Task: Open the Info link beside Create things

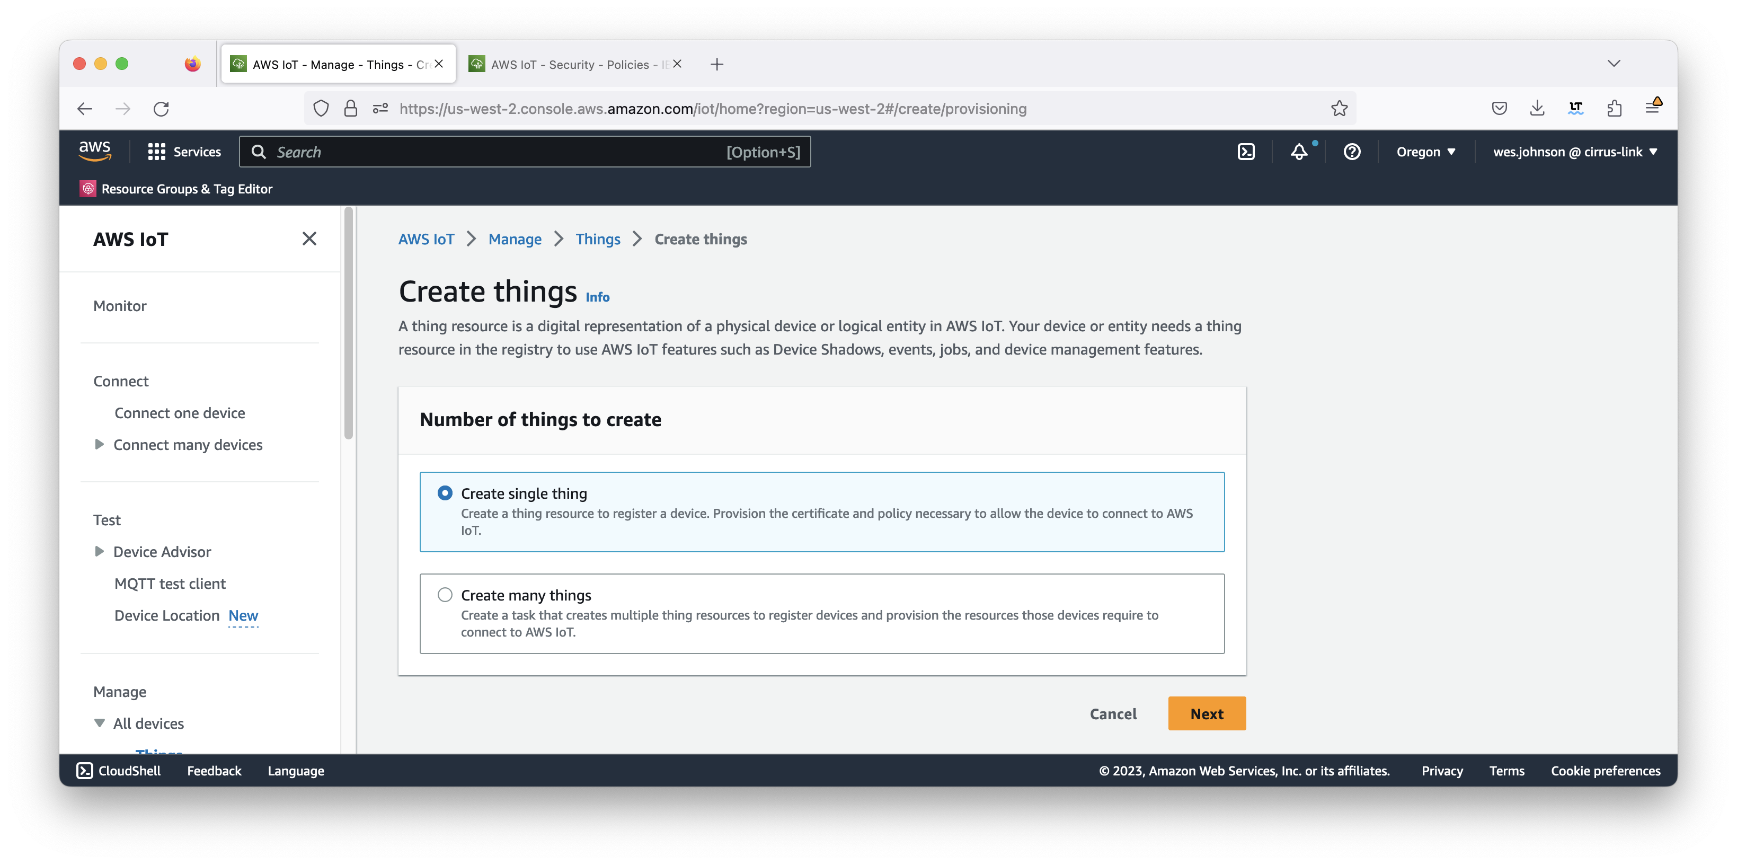Action: (x=597, y=297)
